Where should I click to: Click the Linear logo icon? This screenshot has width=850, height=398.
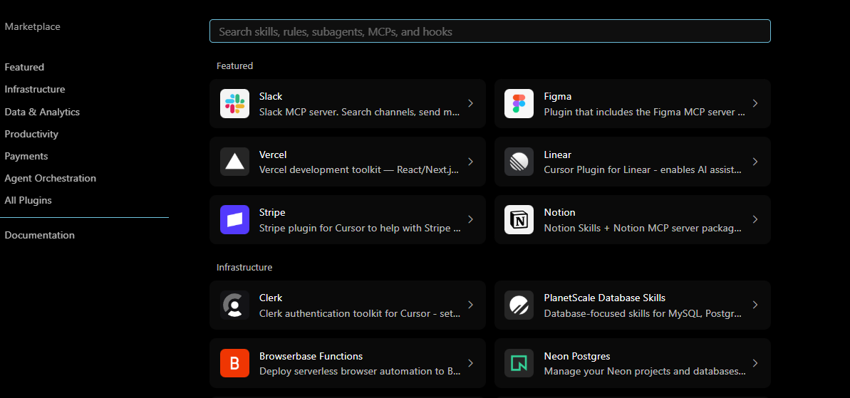click(519, 162)
